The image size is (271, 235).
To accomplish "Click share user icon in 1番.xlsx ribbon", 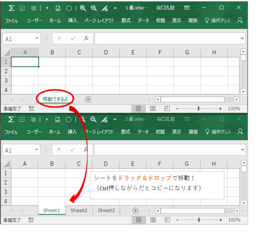I will (x=240, y=20).
